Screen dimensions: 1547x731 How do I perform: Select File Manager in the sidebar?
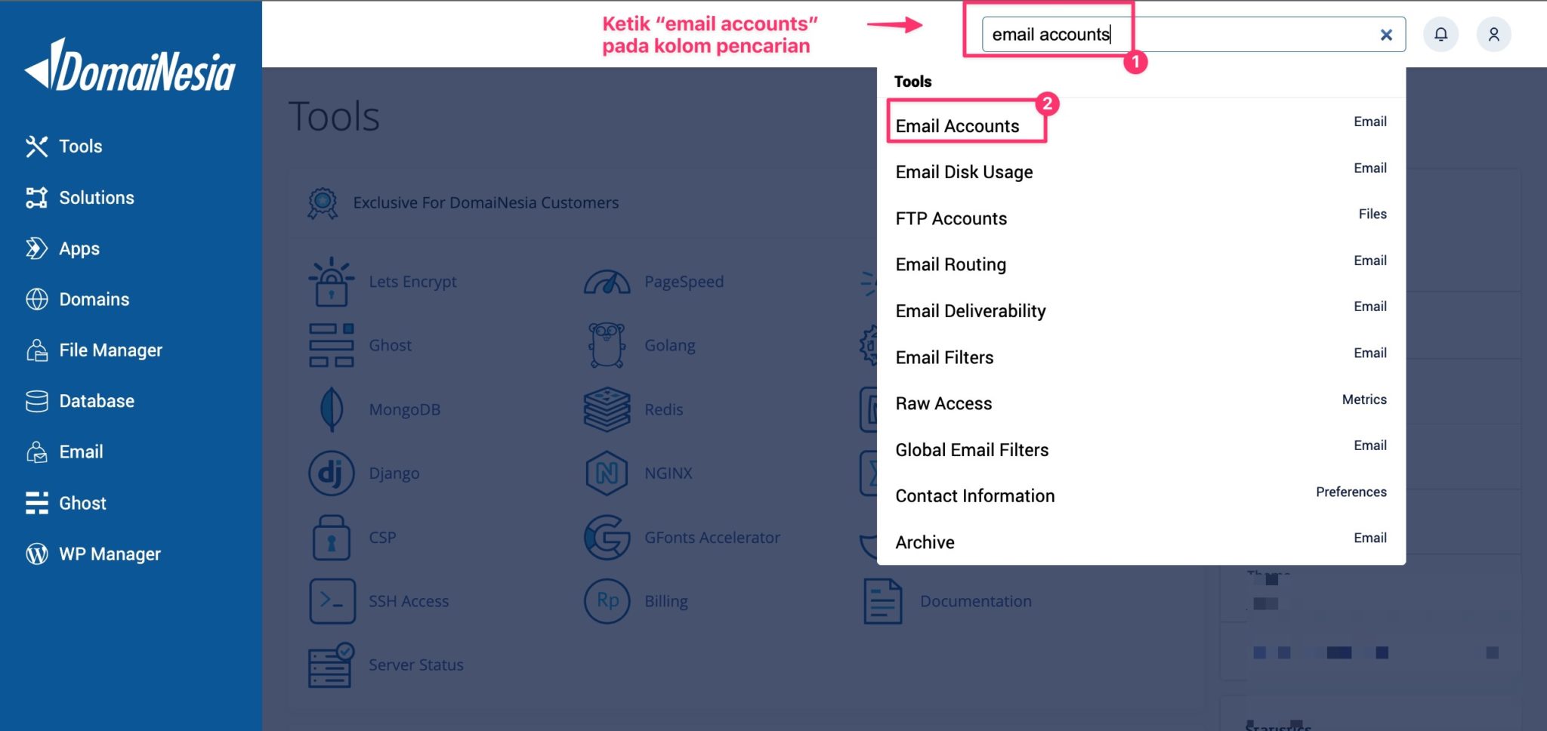pyautogui.click(x=110, y=350)
